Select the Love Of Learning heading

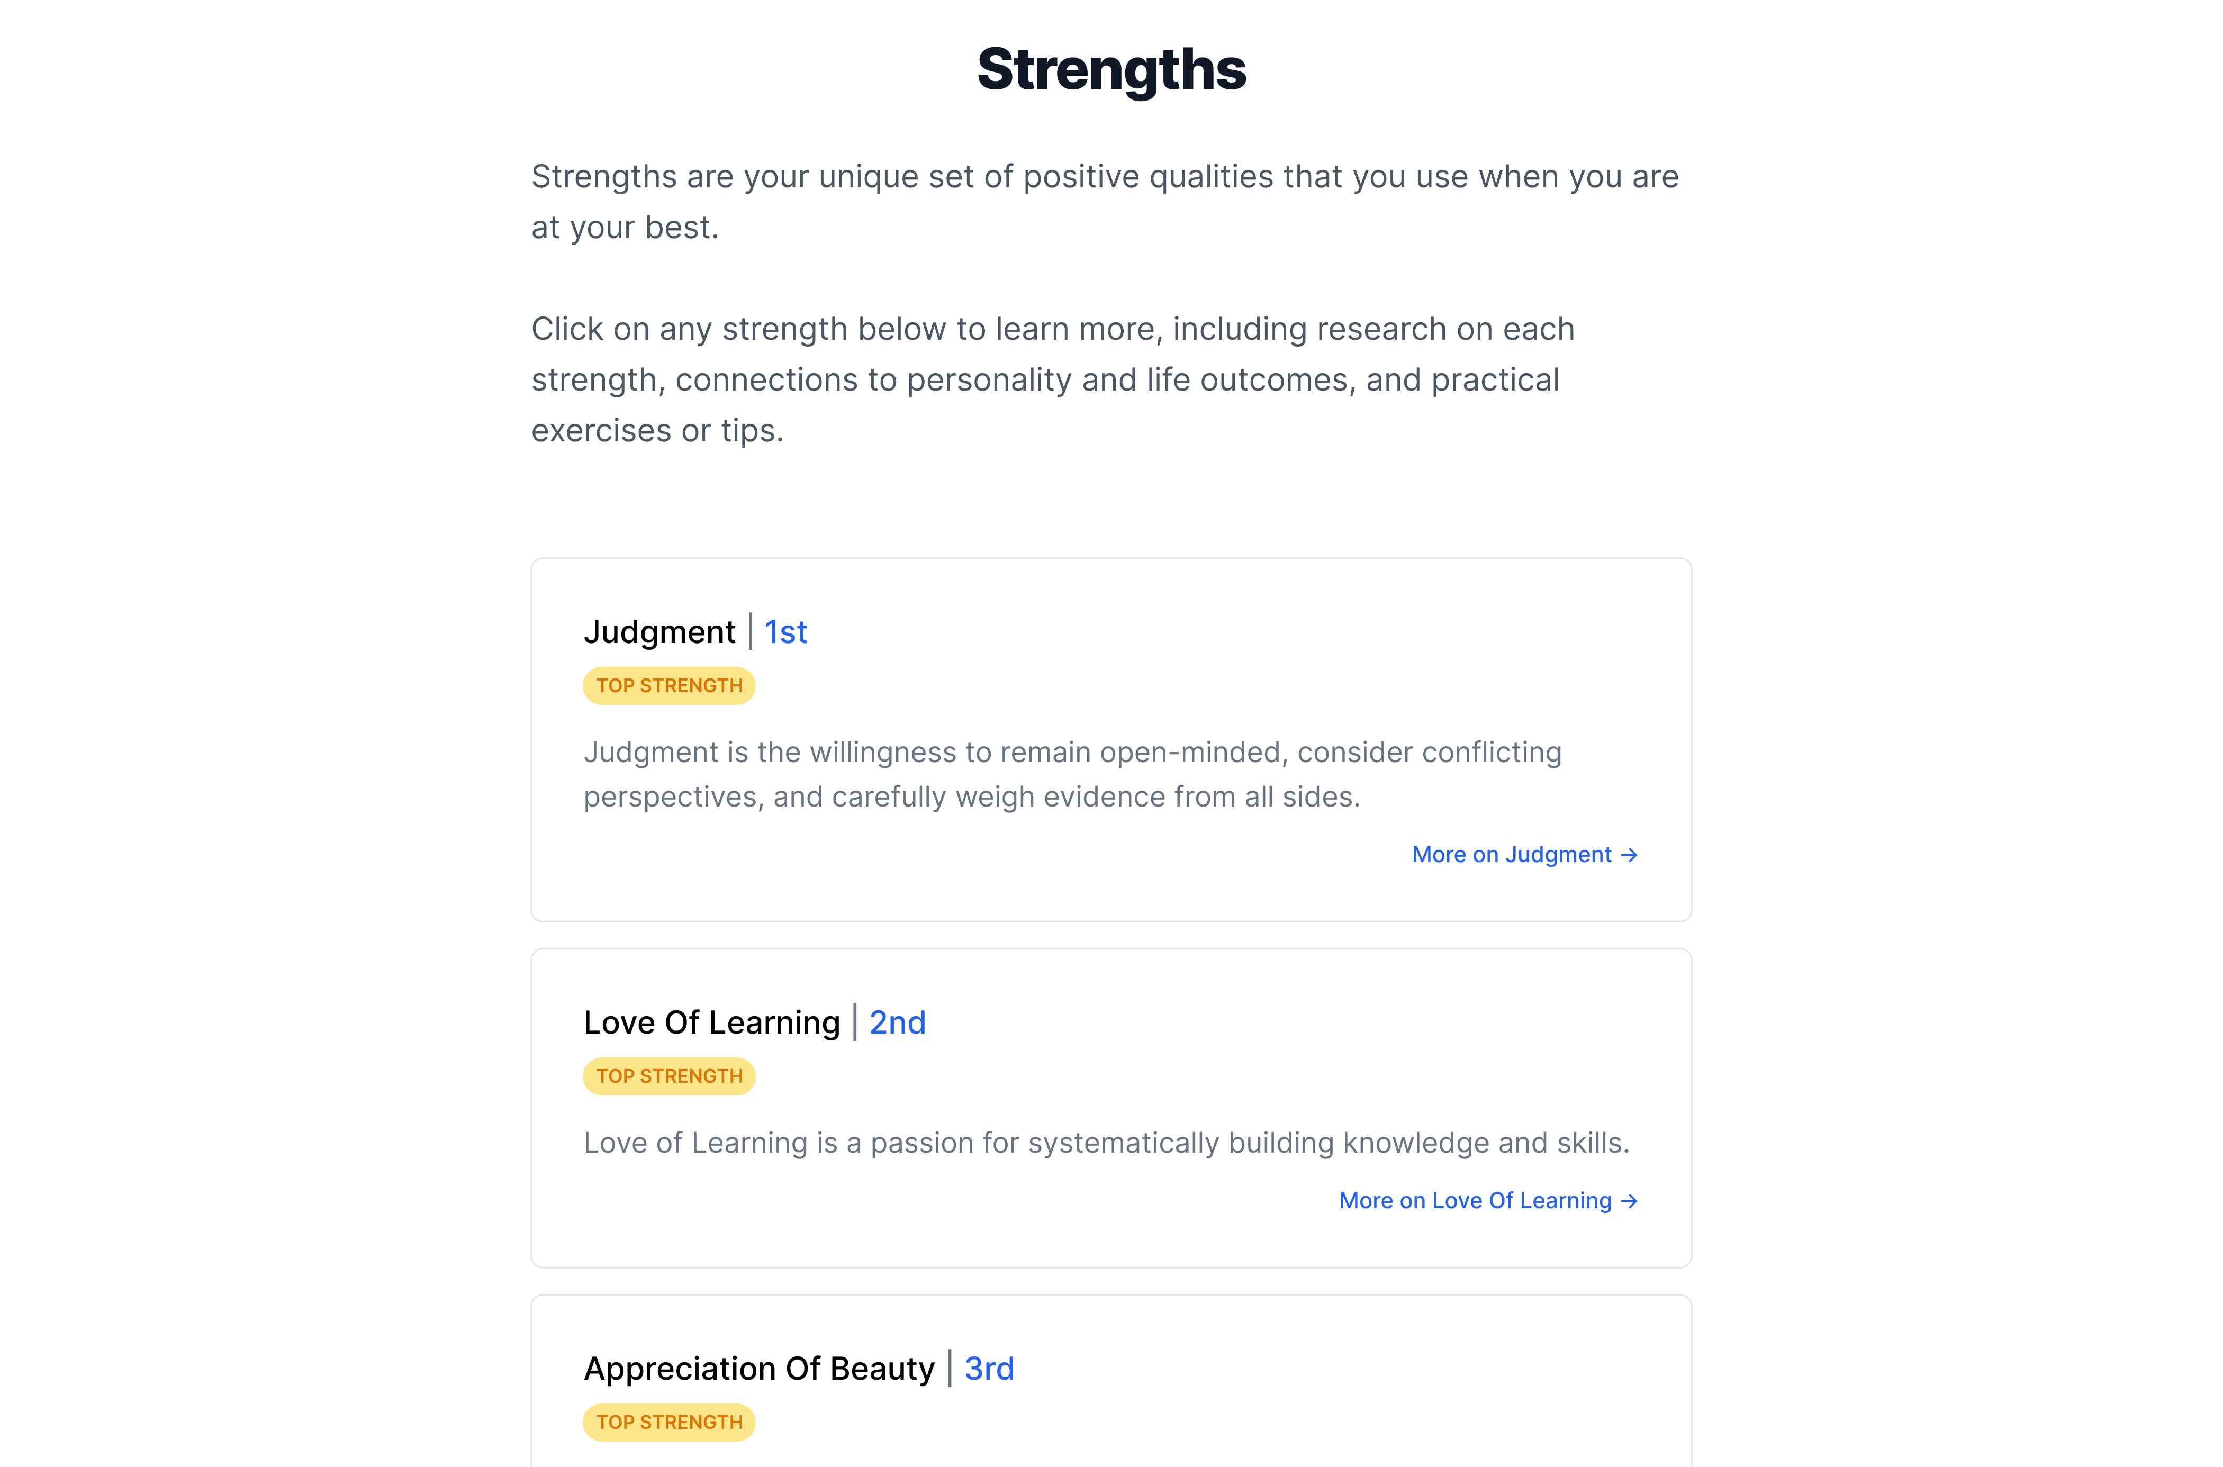pos(712,1022)
